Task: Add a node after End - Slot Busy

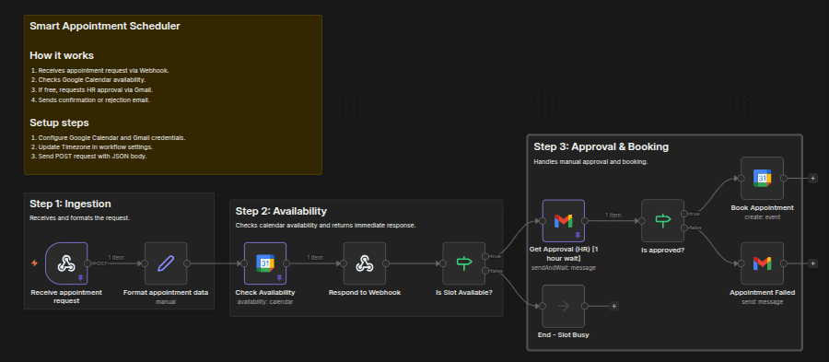Action: pos(613,306)
